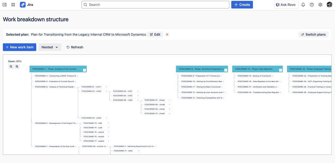Expand PZSICSNMD-14 Data Migration plus box
Image resolution: width=335 pixels, height=163 pixels.
click(x=280, y=70)
